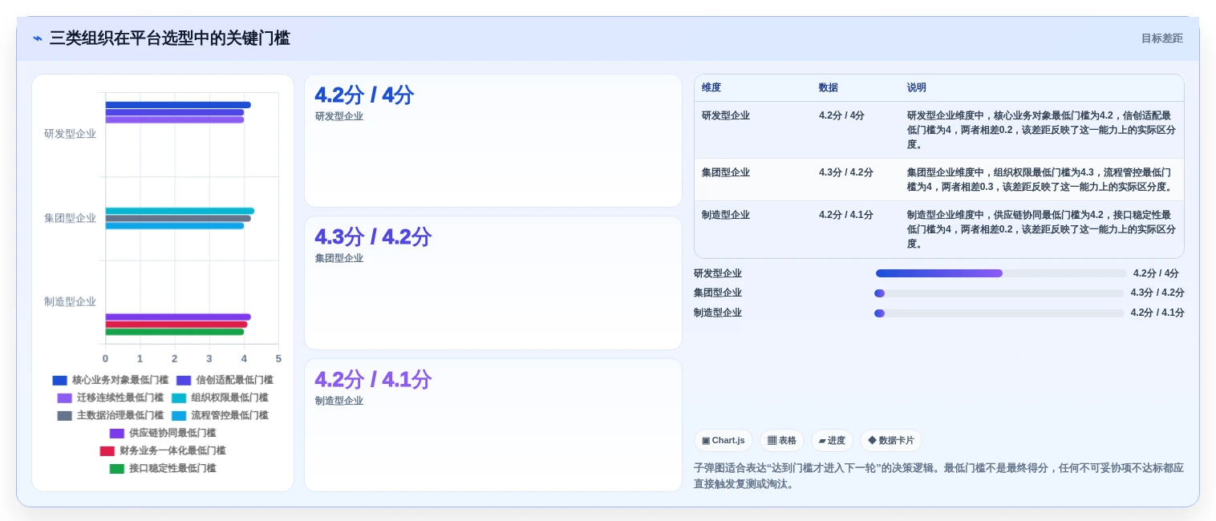Click the 集团型企业 progress bar

[x=999, y=293]
